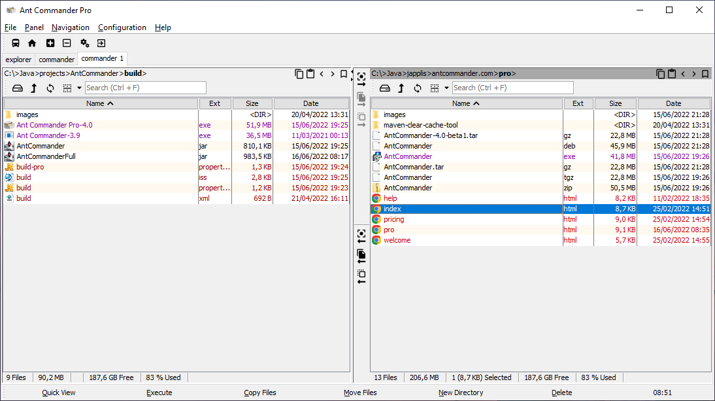Click the remove tab minus icon
Viewport: 715px width, 401px height.
[67, 43]
